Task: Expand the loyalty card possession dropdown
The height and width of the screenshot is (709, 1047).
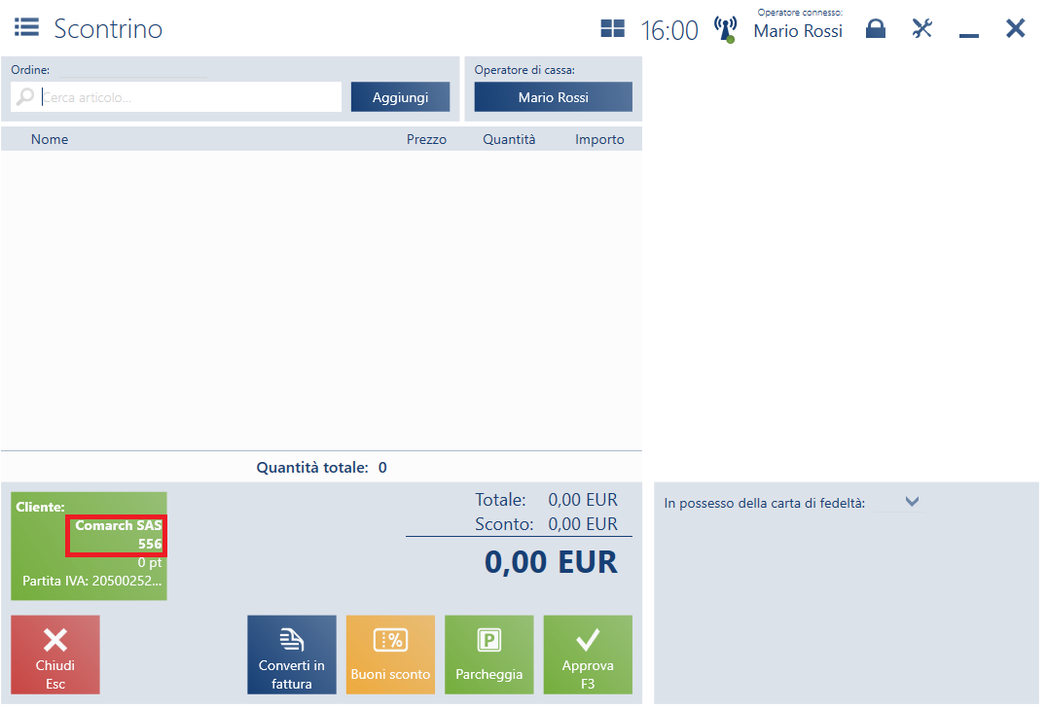Action: (x=912, y=502)
